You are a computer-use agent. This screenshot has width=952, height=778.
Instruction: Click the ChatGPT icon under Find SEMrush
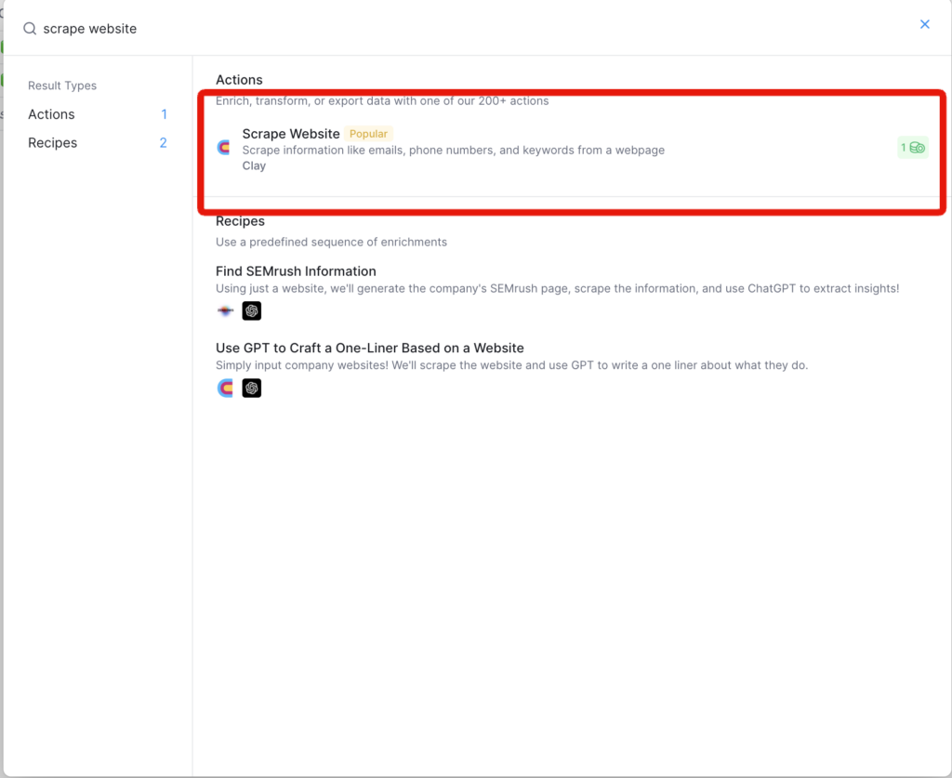coord(251,310)
